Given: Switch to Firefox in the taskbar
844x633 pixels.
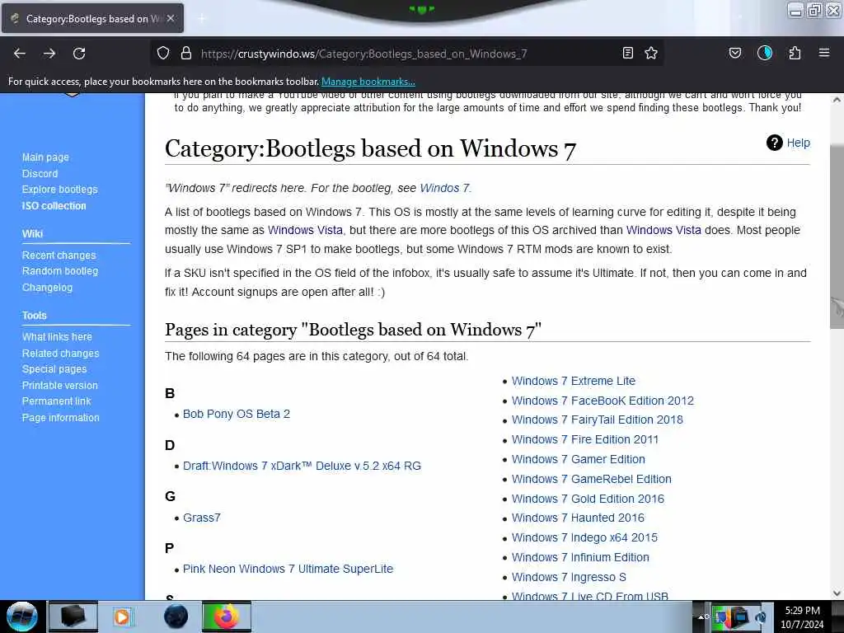Looking at the screenshot, I should tap(227, 617).
